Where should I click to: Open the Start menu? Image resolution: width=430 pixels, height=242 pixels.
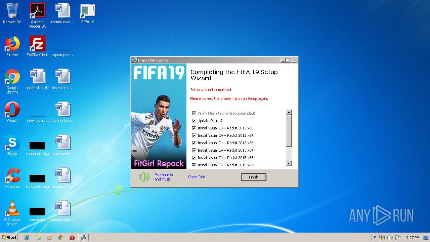(x=9, y=238)
